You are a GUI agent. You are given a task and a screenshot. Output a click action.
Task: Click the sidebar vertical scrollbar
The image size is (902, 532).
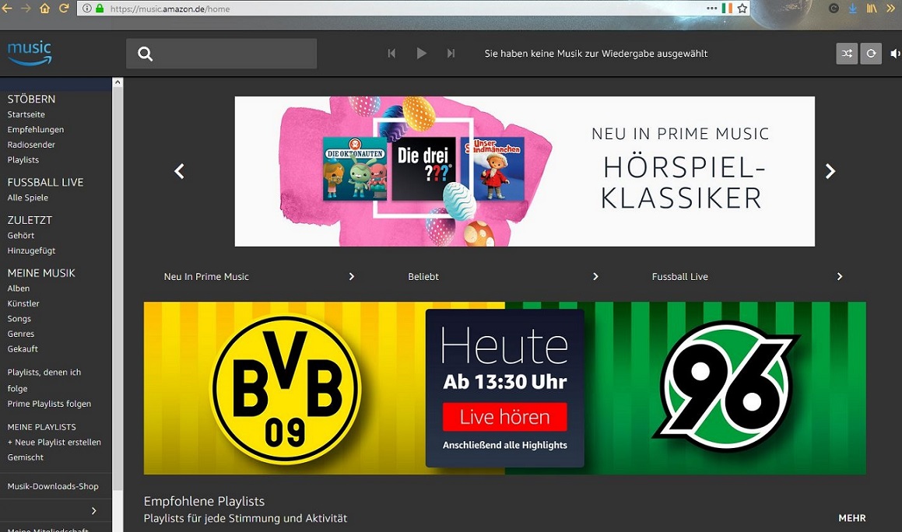click(118, 288)
